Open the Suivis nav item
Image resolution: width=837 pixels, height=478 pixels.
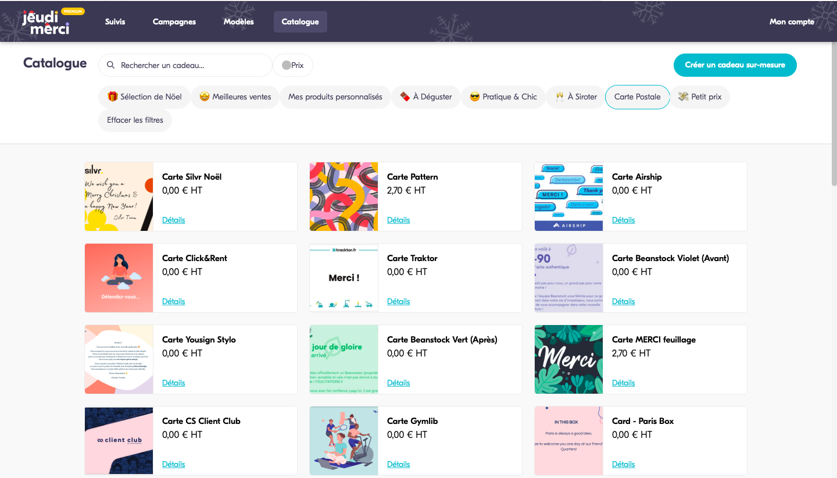tap(115, 22)
